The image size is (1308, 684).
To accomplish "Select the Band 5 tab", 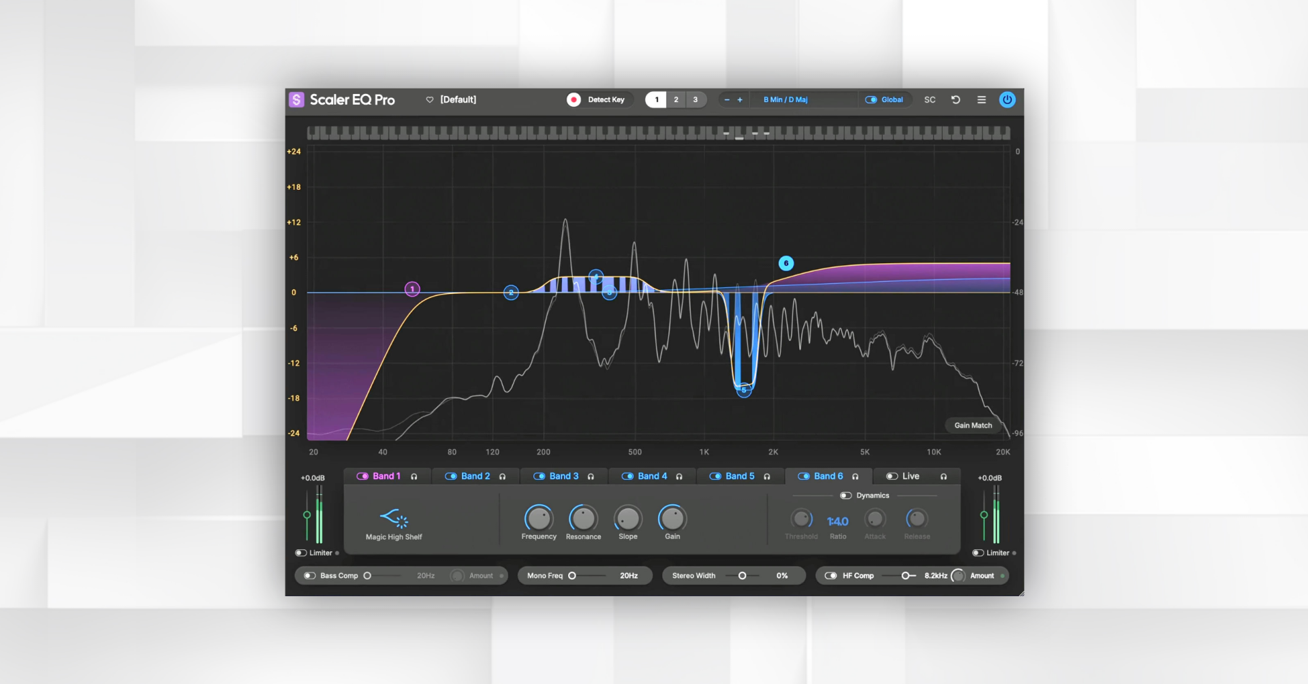I will pyautogui.click(x=740, y=476).
